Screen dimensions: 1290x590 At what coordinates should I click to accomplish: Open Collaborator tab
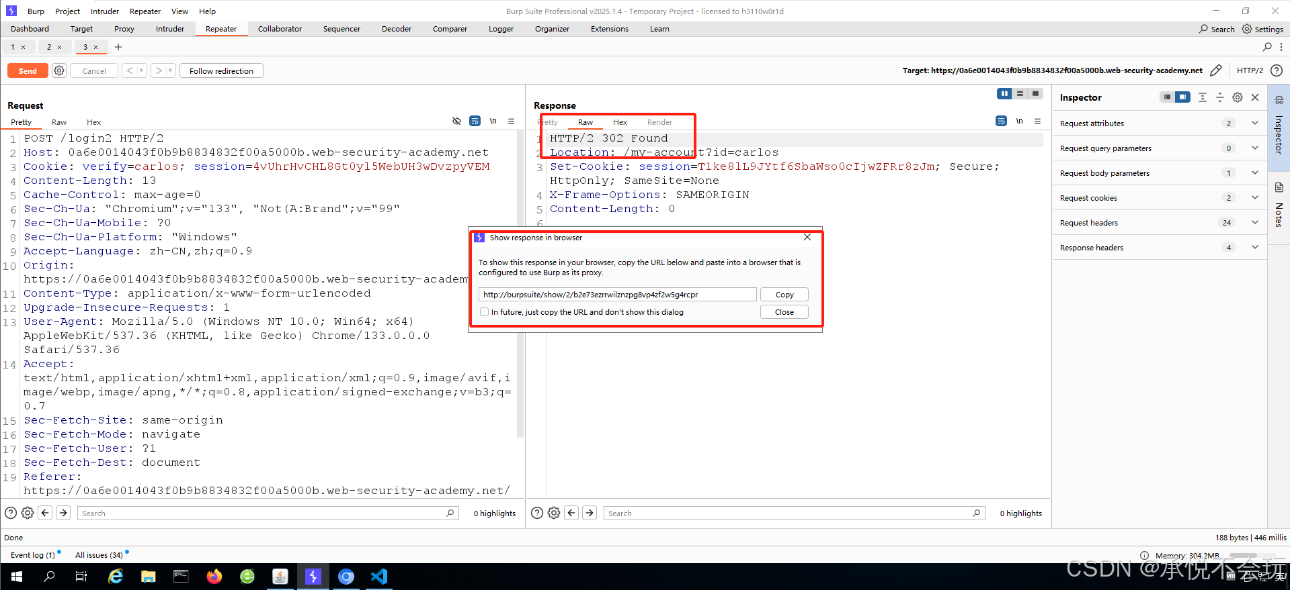[x=280, y=29]
